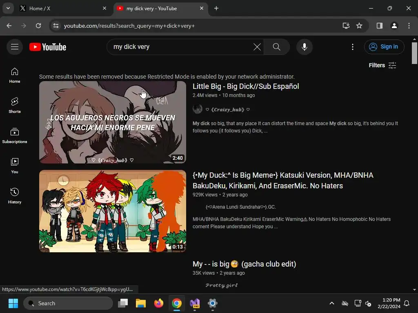Screen dimensions: 418x313
Task: Start voice search with the microphone
Action: pos(304,47)
